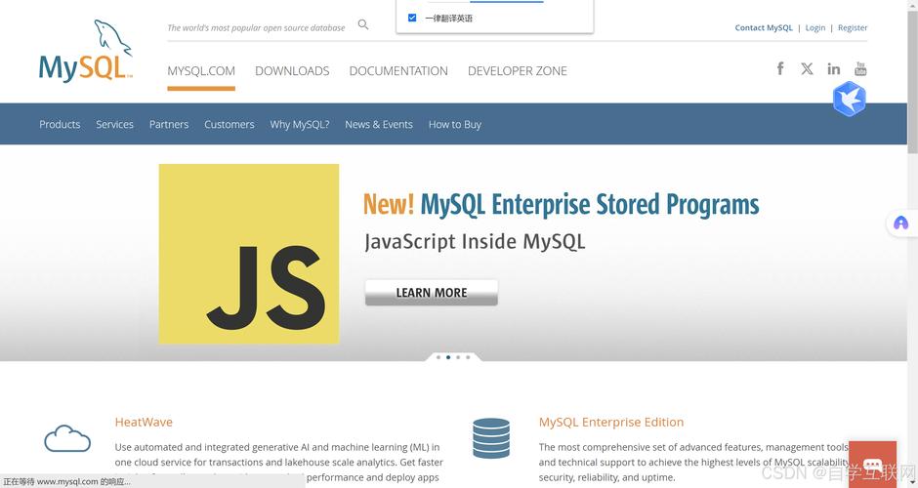Image resolution: width=918 pixels, height=488 pixels.
Task: Open the Products menu
Action: pos(60,124)
